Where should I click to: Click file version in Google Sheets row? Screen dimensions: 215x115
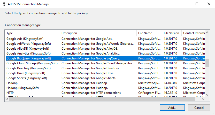coord(171,78)
